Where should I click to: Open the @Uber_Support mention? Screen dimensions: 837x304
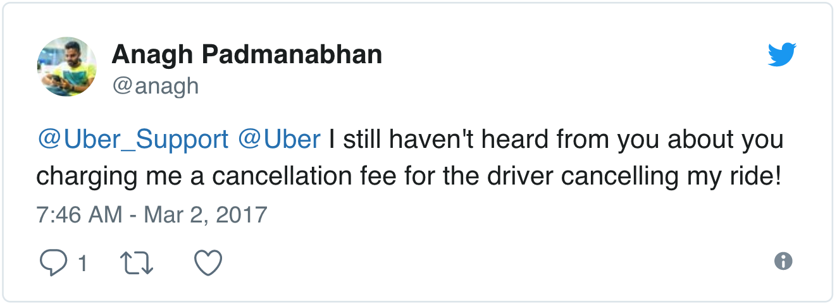point(133,140)
